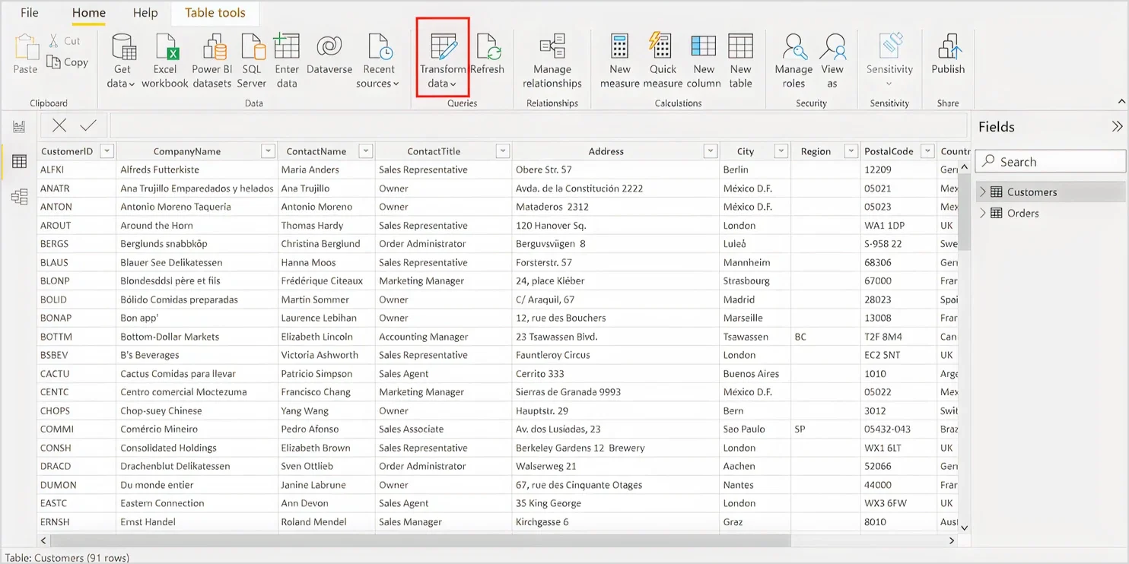Select the CompanyName column header

click(187, 151)
